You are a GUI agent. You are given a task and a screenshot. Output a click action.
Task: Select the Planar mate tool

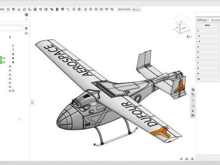tap(19, 9)
